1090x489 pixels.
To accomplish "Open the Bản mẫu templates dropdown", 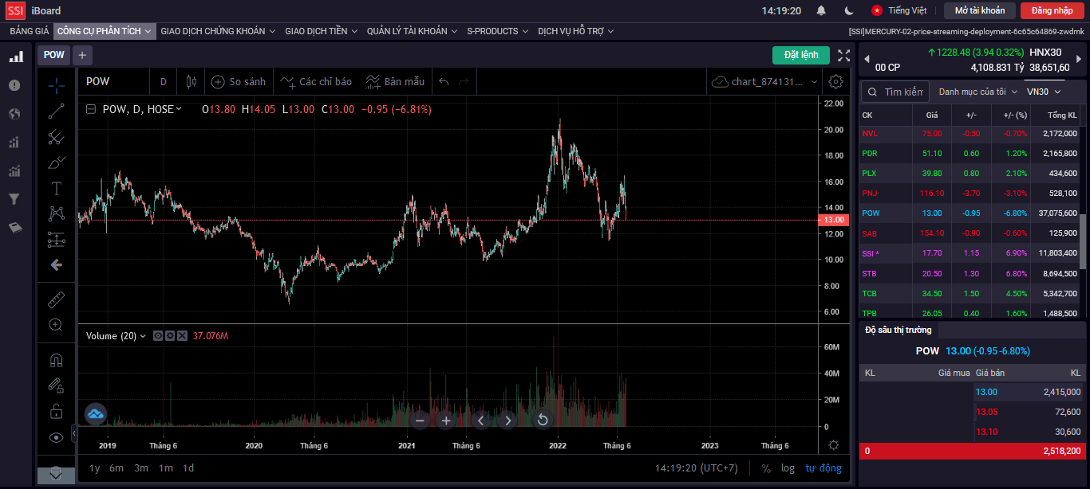I will click(x=395, y=81).
